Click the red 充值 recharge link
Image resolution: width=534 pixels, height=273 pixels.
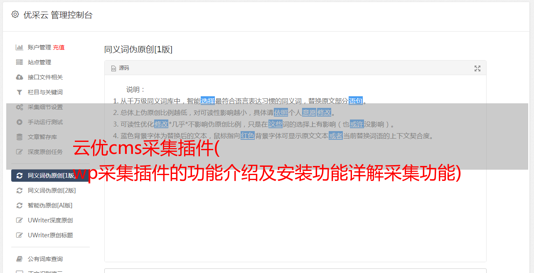click(x=59, y=47)
